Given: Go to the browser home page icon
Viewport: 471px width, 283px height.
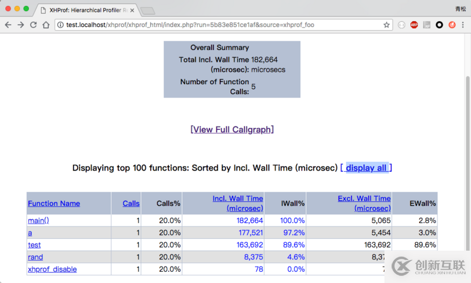Looking at the screenshot, I should pyautogui.click(x=46, y=25).
